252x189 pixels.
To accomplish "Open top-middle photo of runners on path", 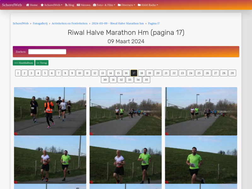I will (125, 111).
